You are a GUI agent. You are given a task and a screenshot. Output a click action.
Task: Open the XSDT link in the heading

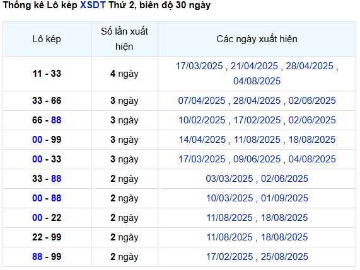coord(93,5)
